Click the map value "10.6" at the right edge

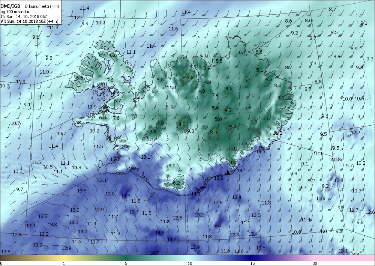click(x=359, y=99)
